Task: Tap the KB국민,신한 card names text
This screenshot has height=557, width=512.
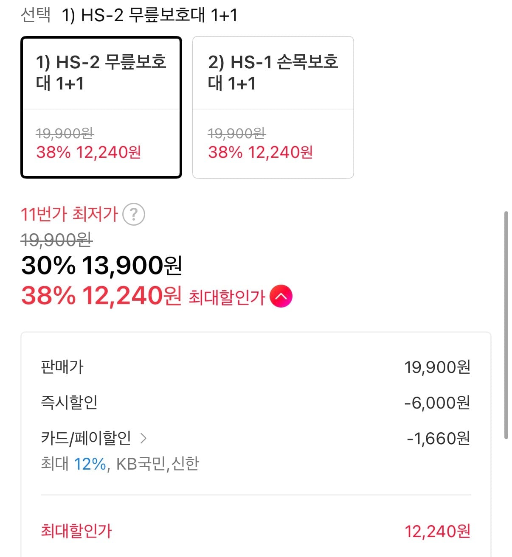Action: click(158, 464)
